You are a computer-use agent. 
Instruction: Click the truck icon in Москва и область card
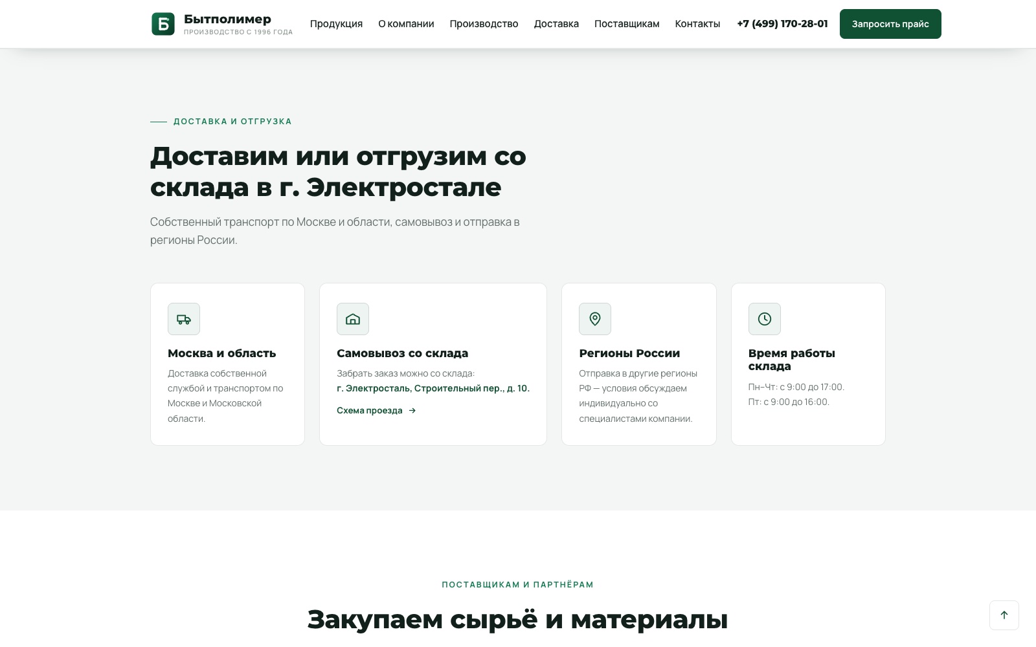pos(184,319)
